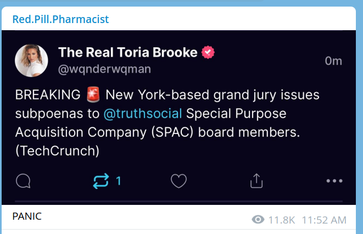Click the repost count number 1
The height and width of the screenshot is (234, 363).
pos(119,181)
